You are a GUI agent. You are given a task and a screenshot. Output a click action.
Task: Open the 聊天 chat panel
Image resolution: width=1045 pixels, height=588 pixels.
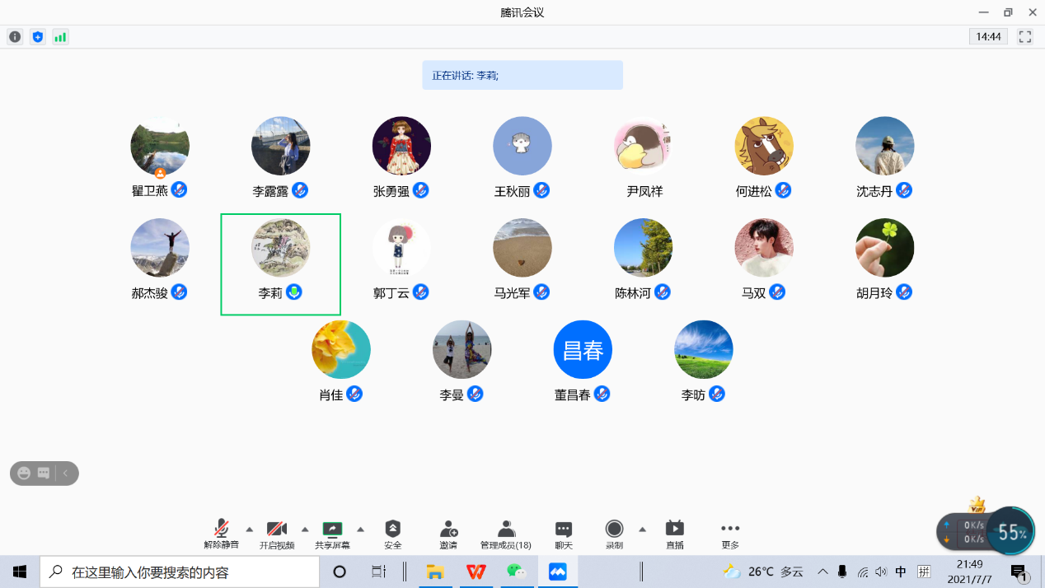pyautogui.click(x=564, y=534)
